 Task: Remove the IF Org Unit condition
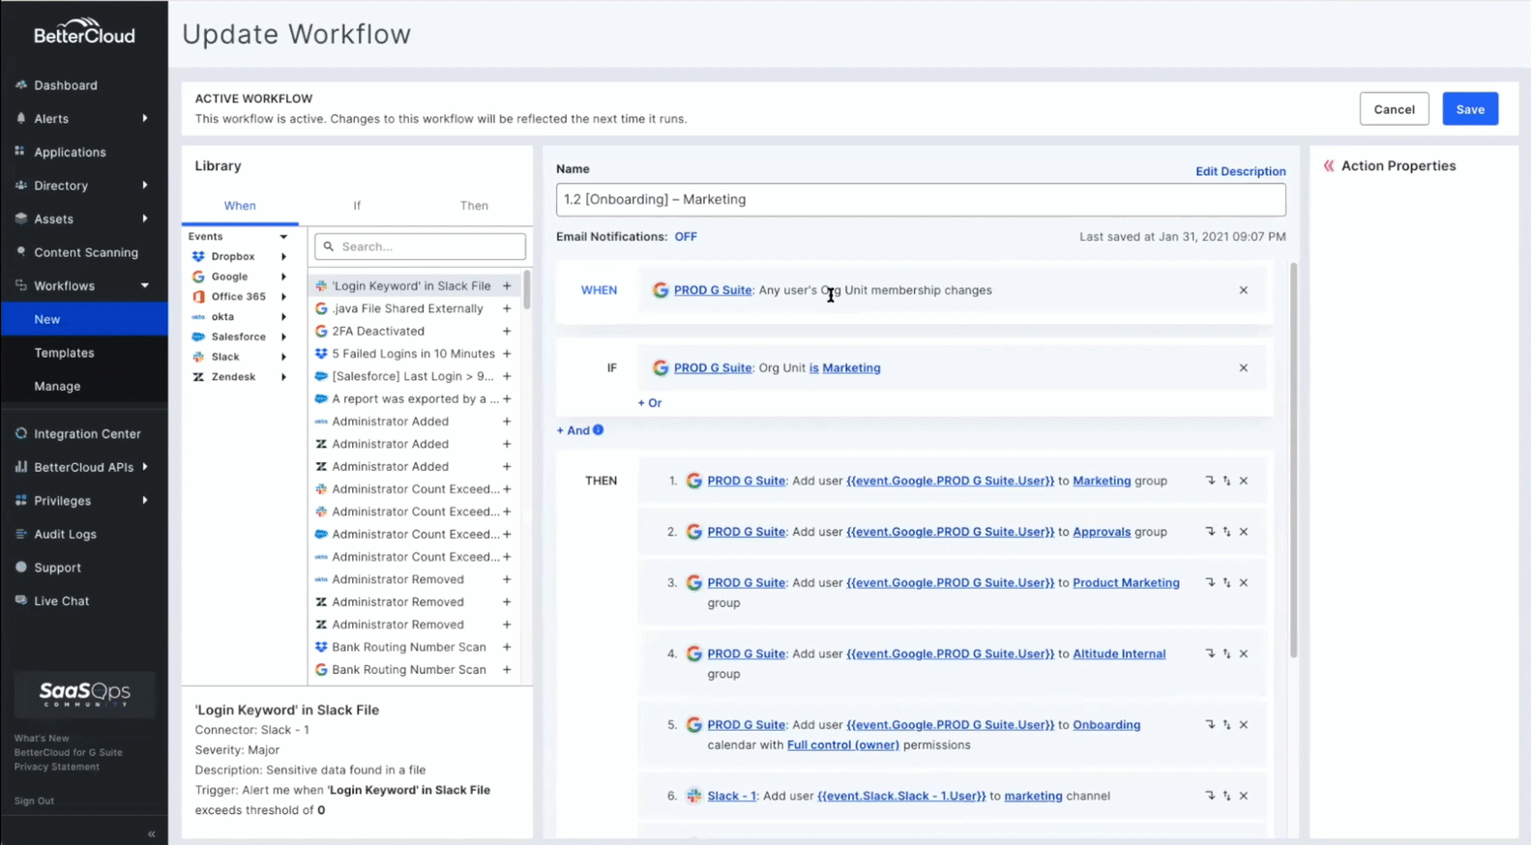click(x=1244, y=367)
